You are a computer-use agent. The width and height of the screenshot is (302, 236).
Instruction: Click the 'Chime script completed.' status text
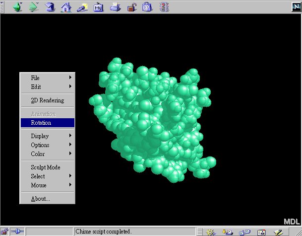[x=104, y=232]
